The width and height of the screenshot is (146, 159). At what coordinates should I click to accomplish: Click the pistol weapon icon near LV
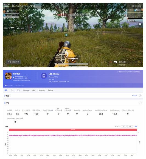(18, 28)
